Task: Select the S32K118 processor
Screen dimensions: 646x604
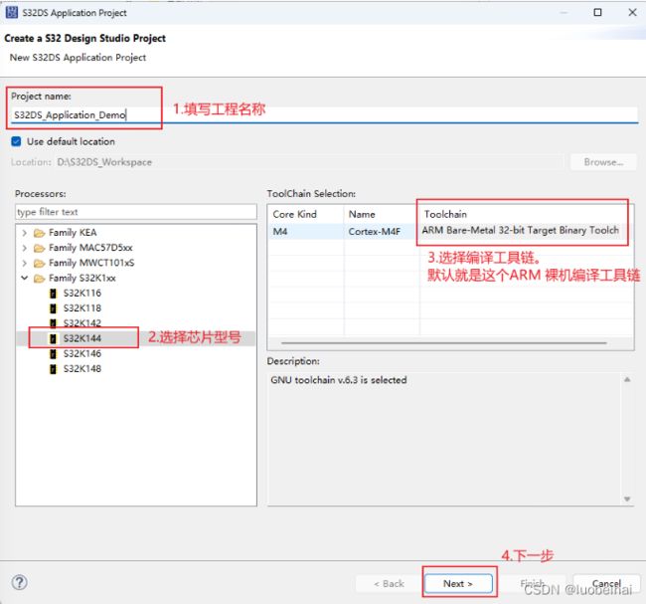Action: [x=81, y=308]
